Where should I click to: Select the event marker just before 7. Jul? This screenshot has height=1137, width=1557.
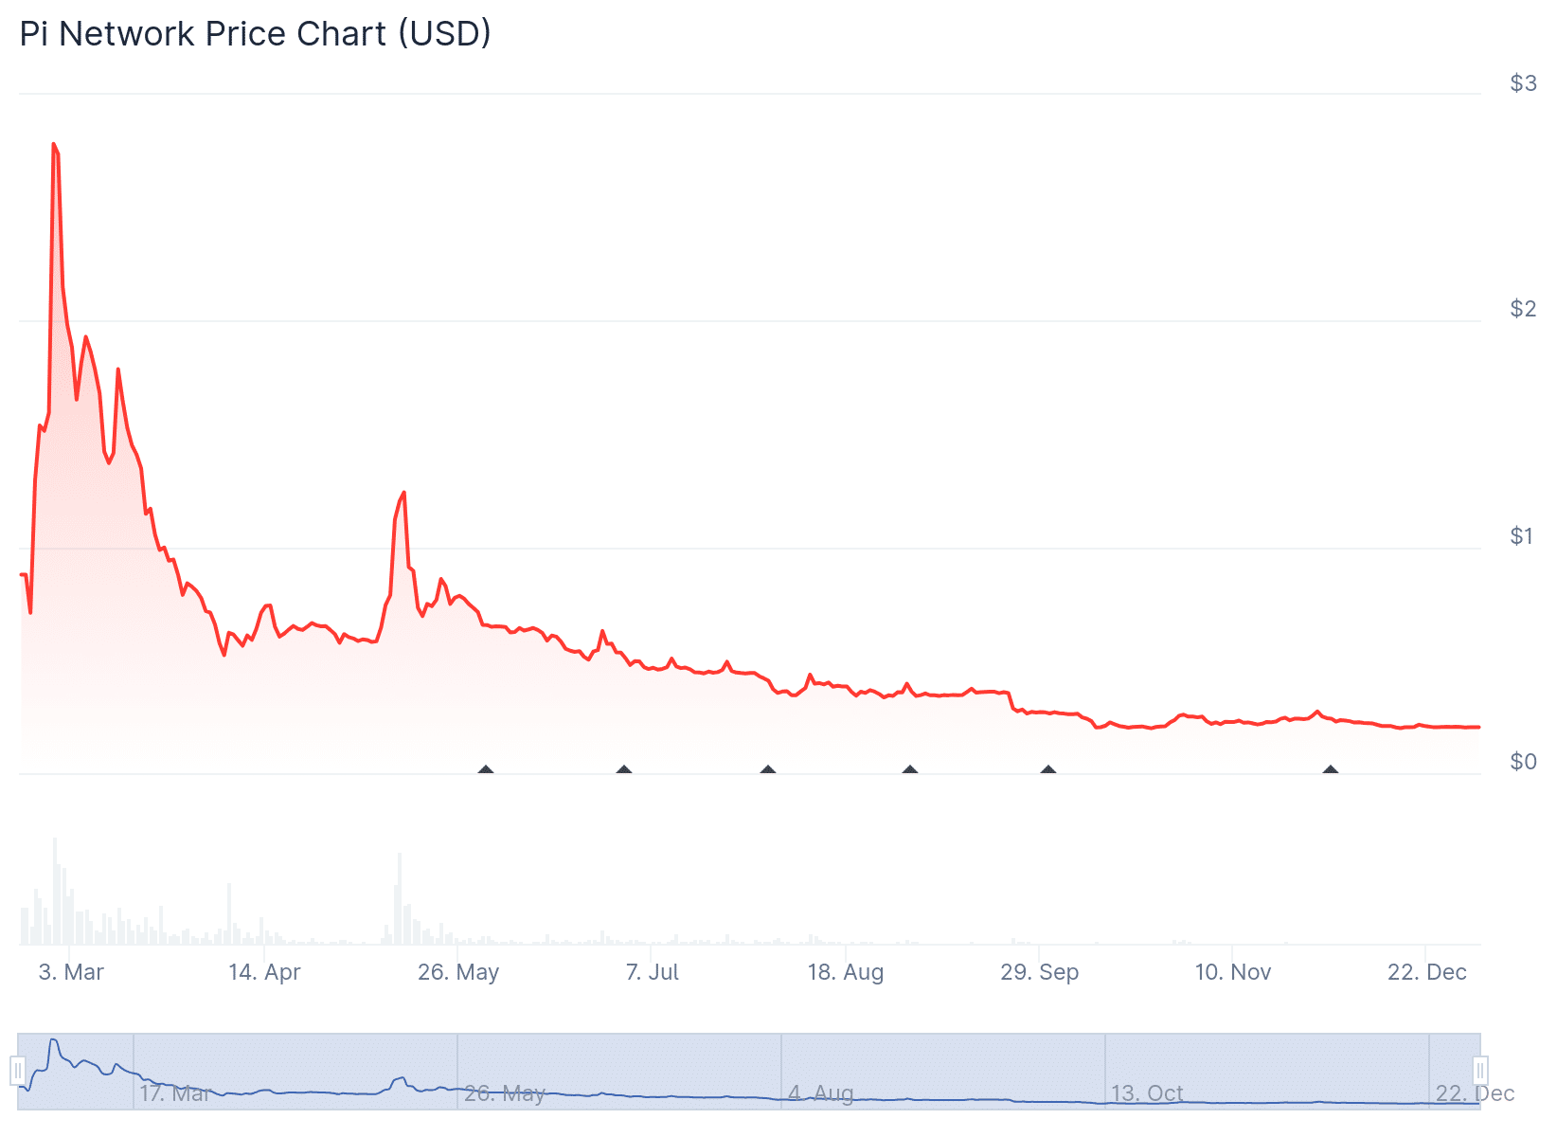[x=624, y=770]
